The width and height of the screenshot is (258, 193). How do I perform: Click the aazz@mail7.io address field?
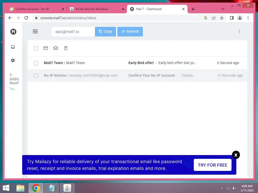[73, 31]
